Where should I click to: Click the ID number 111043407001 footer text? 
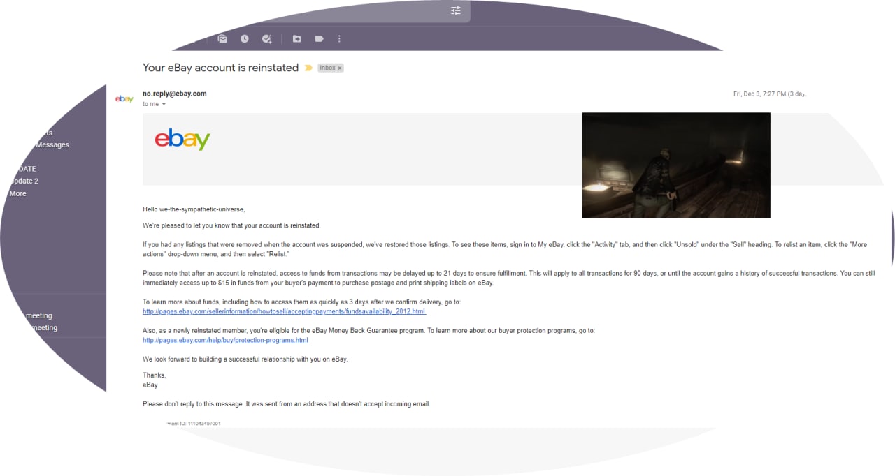coord(204,424)
